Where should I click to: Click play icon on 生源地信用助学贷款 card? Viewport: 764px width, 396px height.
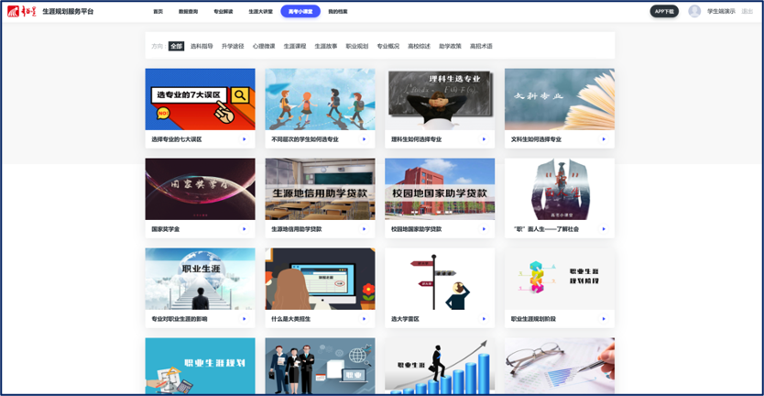click(x=364, y=229)
